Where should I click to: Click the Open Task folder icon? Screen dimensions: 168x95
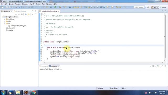click(x=78, y=7)
